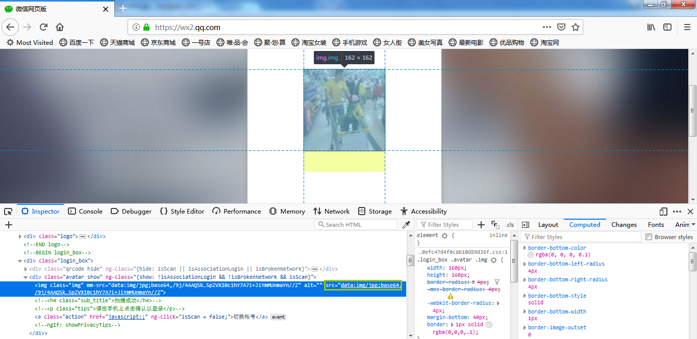Viewport: 697px width, 339px height.
Task: Open the Most Visited bookmarks folder
Action: (30, 43)
